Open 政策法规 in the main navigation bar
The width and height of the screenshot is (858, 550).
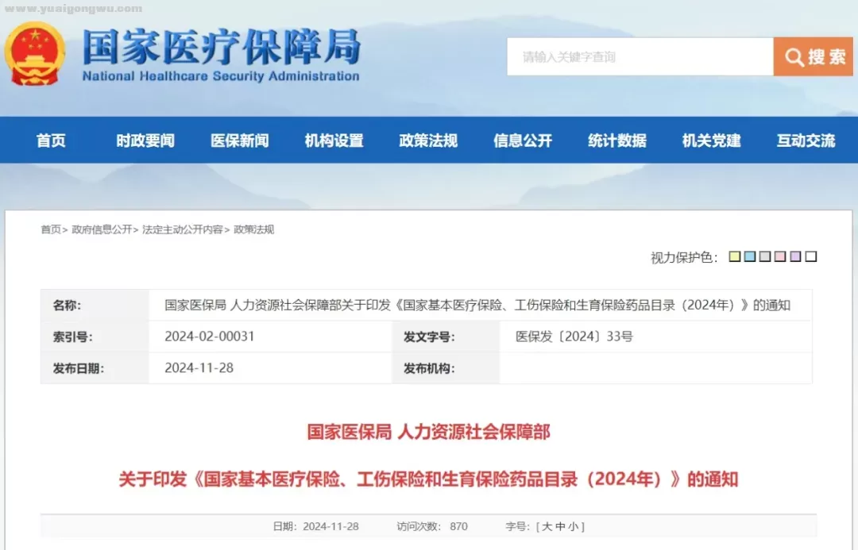pos(428,140)
